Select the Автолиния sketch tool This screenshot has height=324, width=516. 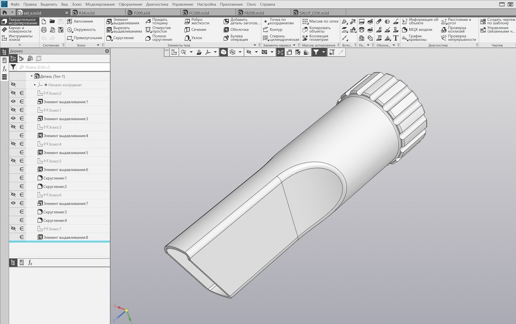[x=80, y=21]
